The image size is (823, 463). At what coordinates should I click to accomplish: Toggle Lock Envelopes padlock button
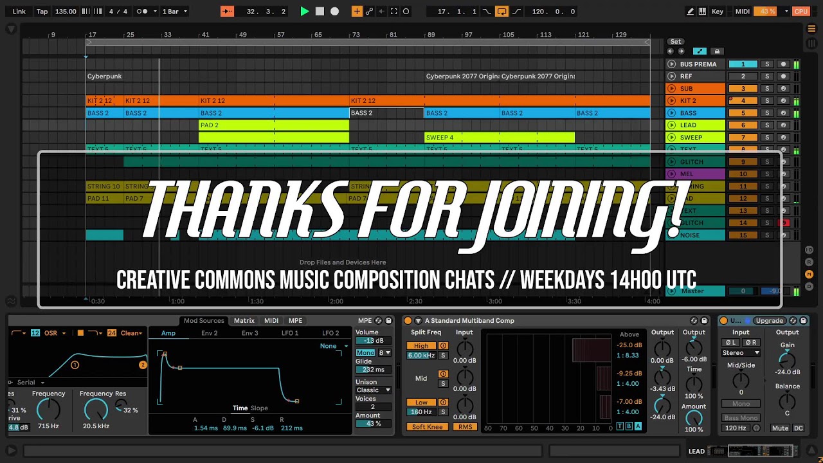(x=717, y=51)
